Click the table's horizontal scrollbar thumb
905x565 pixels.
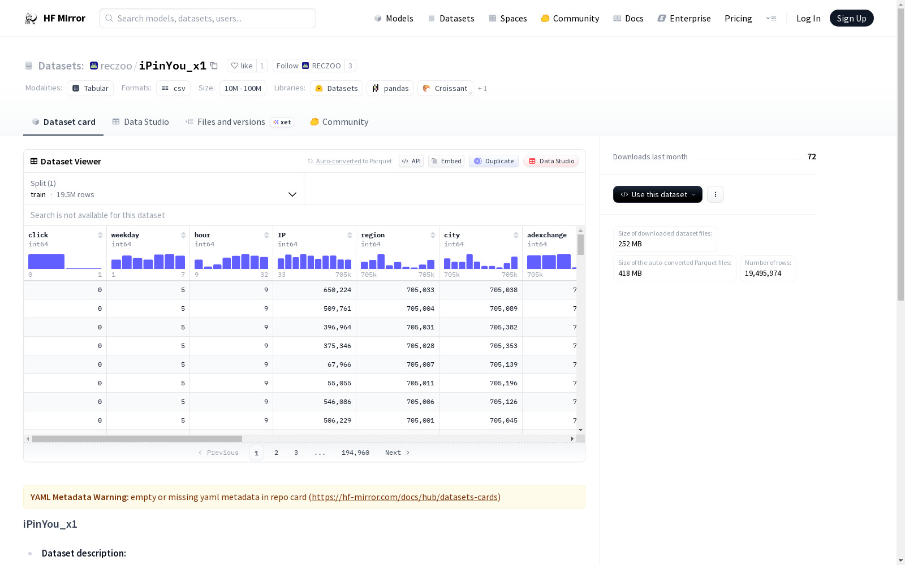tap(137, 438)
